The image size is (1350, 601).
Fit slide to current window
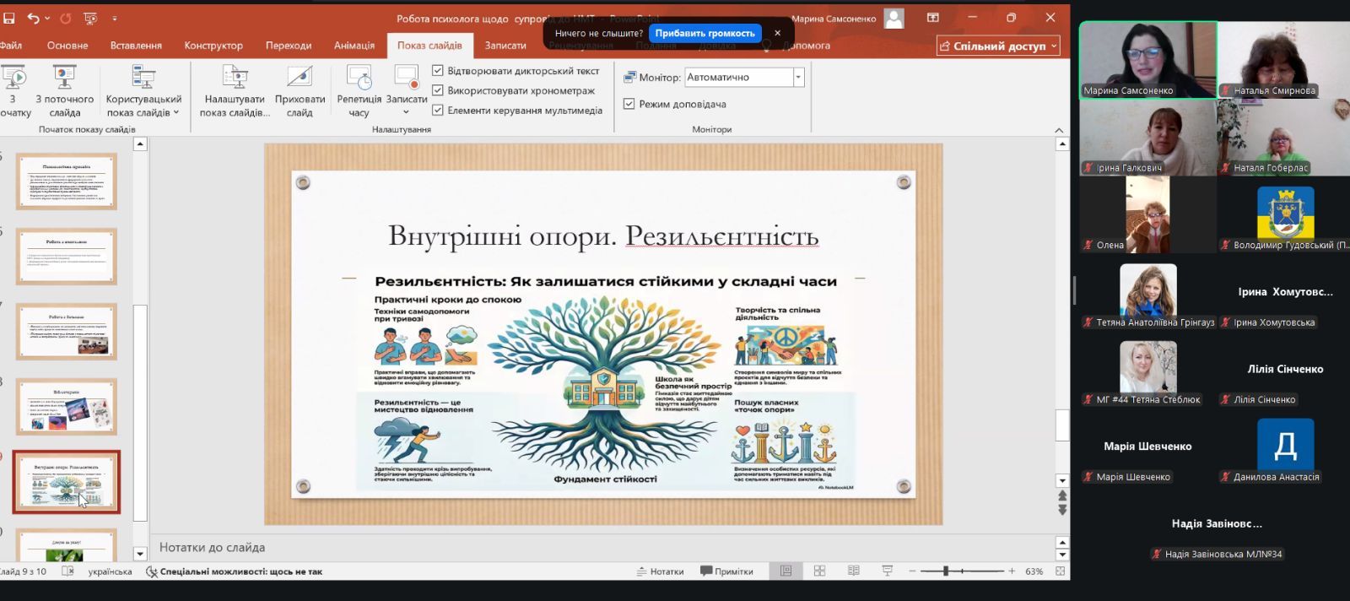[1061, 571]
